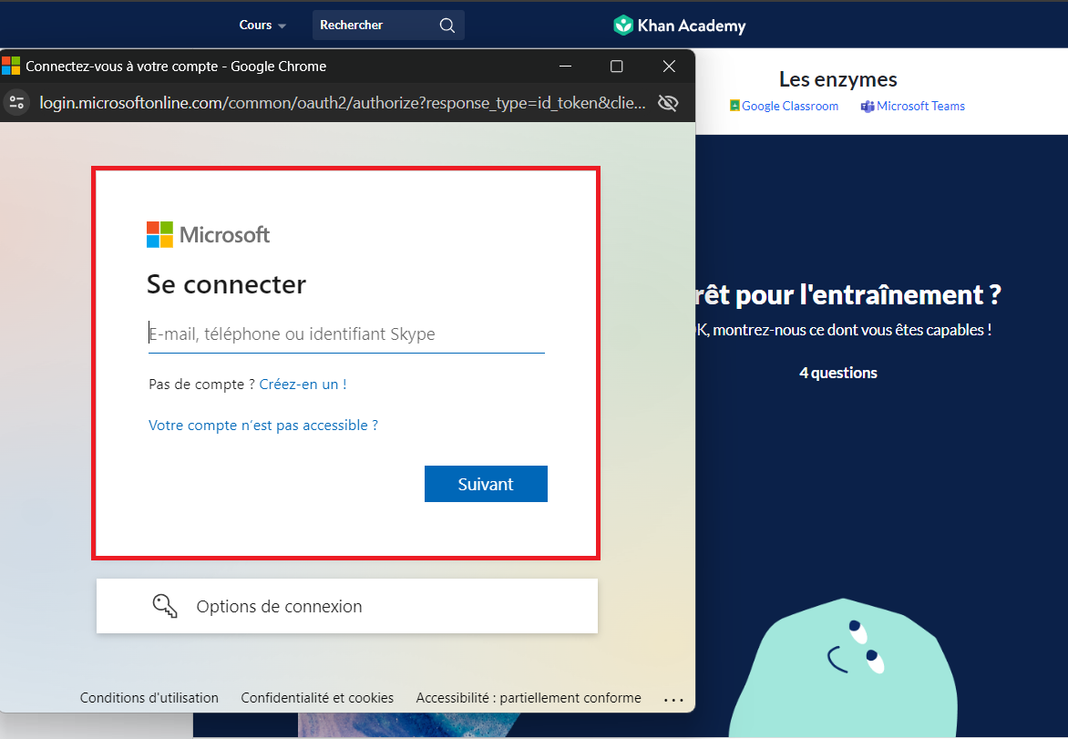The height and width of the screenshot is (739, 1068).
Task: Close the Microsoft sign-in popup window
Action: tap(669, 67)
